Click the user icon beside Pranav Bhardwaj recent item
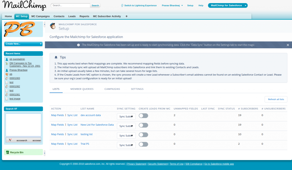The width and height of the screenshot is (292, 170). [7, 70]
